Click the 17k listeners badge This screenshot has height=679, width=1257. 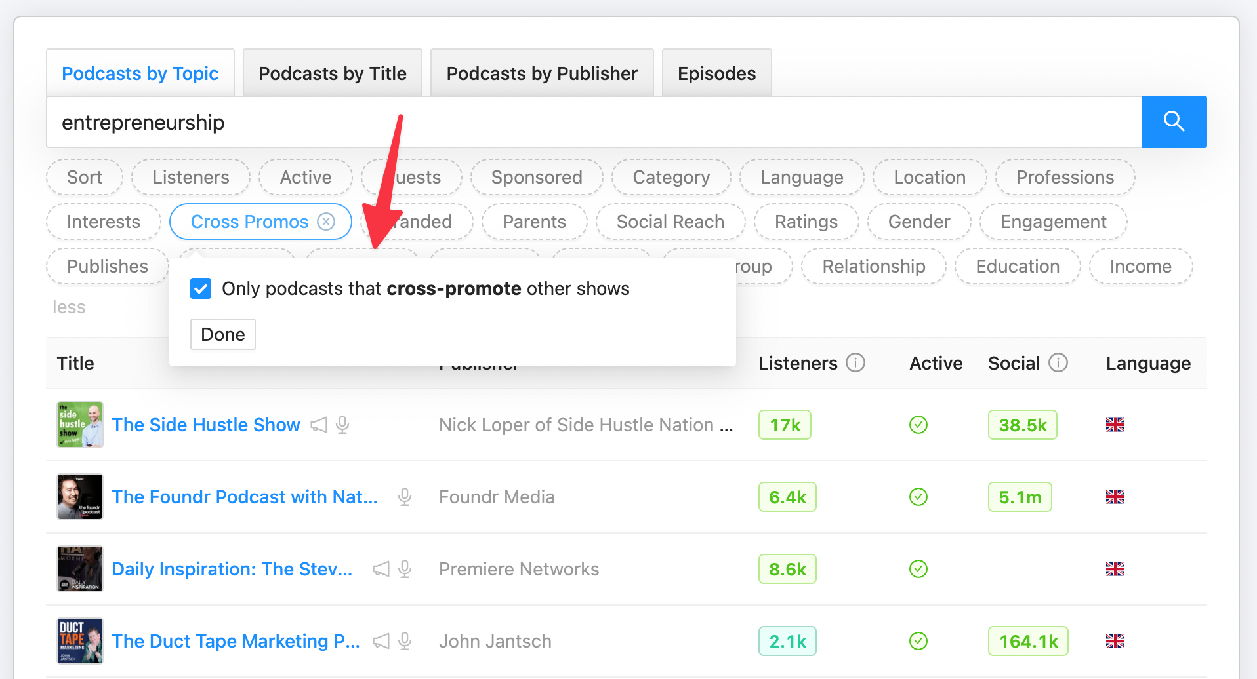click(785, 425)
